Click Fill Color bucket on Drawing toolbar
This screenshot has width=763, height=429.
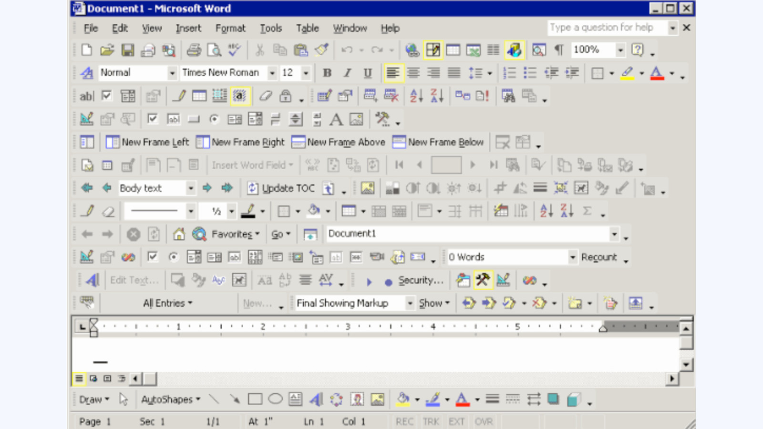[x=403, y=399]
